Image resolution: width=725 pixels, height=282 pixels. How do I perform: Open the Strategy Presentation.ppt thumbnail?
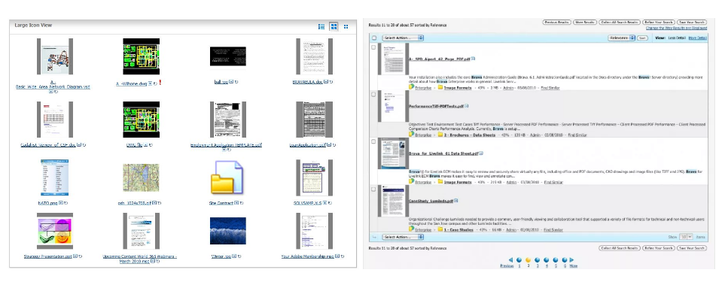[x=55, y=231]
